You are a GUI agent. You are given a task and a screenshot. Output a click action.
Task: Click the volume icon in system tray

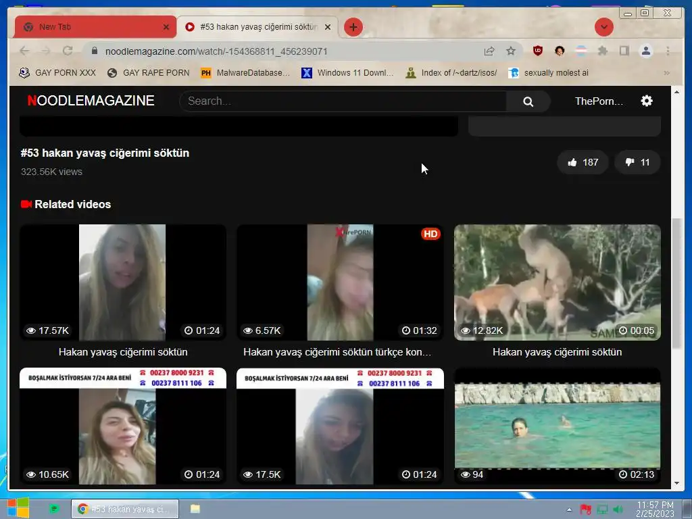pyautogui.click(x=618, y=510)
